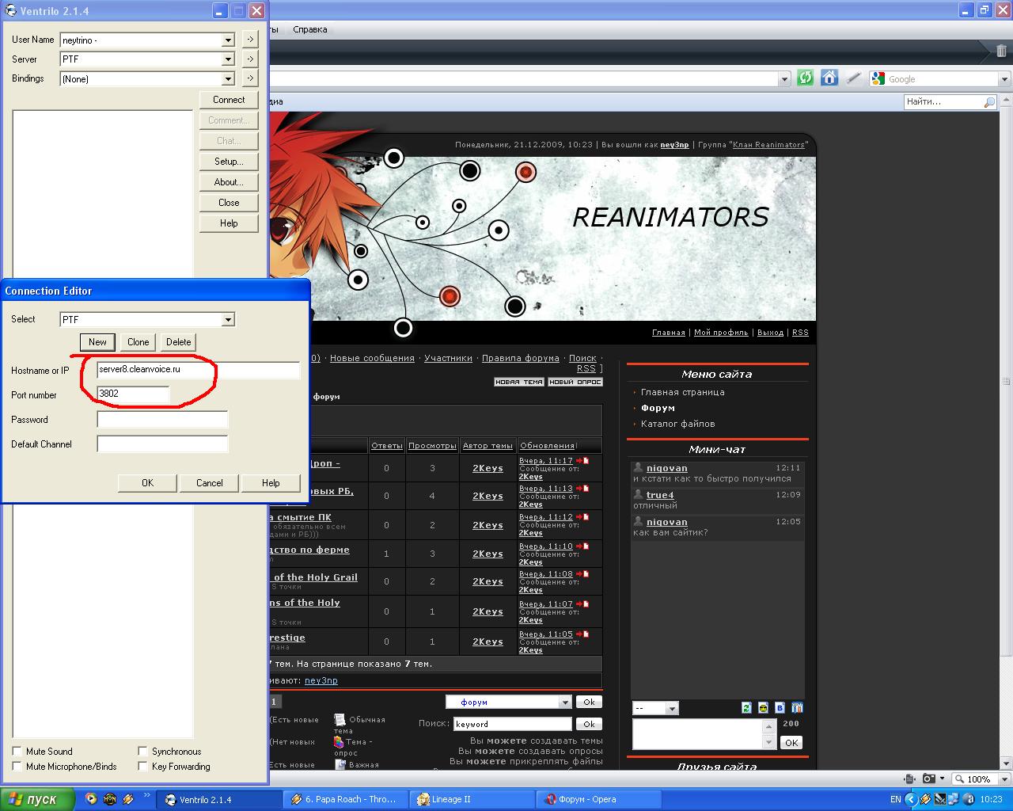Click OK in Connection Editor

[147, 483]
